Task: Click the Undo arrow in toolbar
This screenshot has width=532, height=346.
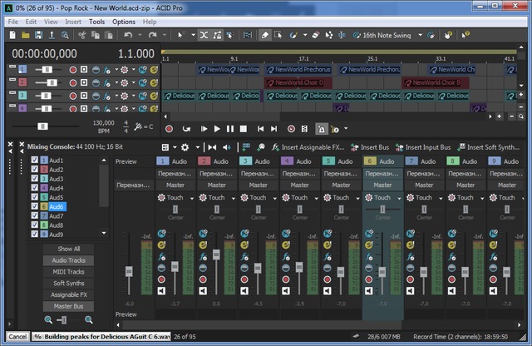Action: (127, 36)
